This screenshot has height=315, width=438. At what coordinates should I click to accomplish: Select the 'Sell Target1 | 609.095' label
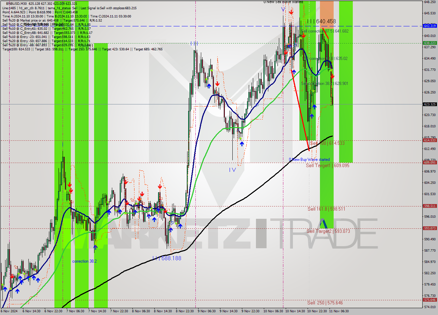pyautogui.click(x=327, y=165)
